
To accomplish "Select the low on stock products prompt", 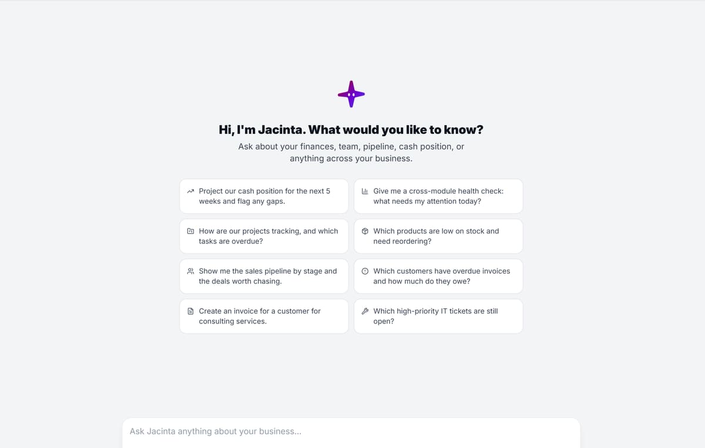I will pos(438,236).
